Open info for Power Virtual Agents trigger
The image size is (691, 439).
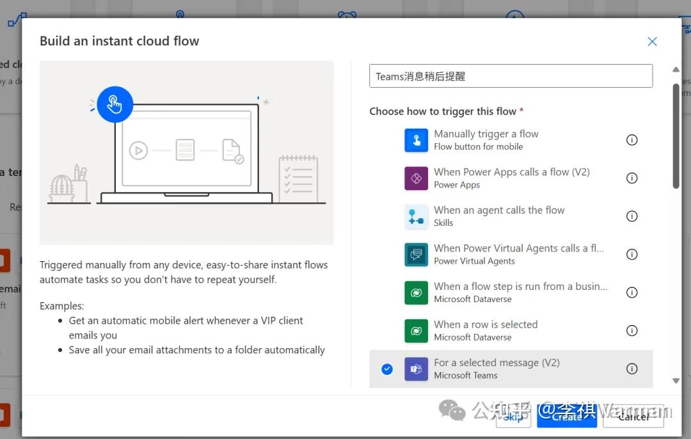(x=631, y=254)
